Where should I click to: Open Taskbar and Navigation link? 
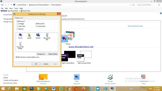point(11,80)
